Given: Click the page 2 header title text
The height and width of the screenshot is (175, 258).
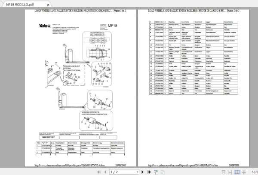Looking at the screenshot, I should tap(187, 11).
